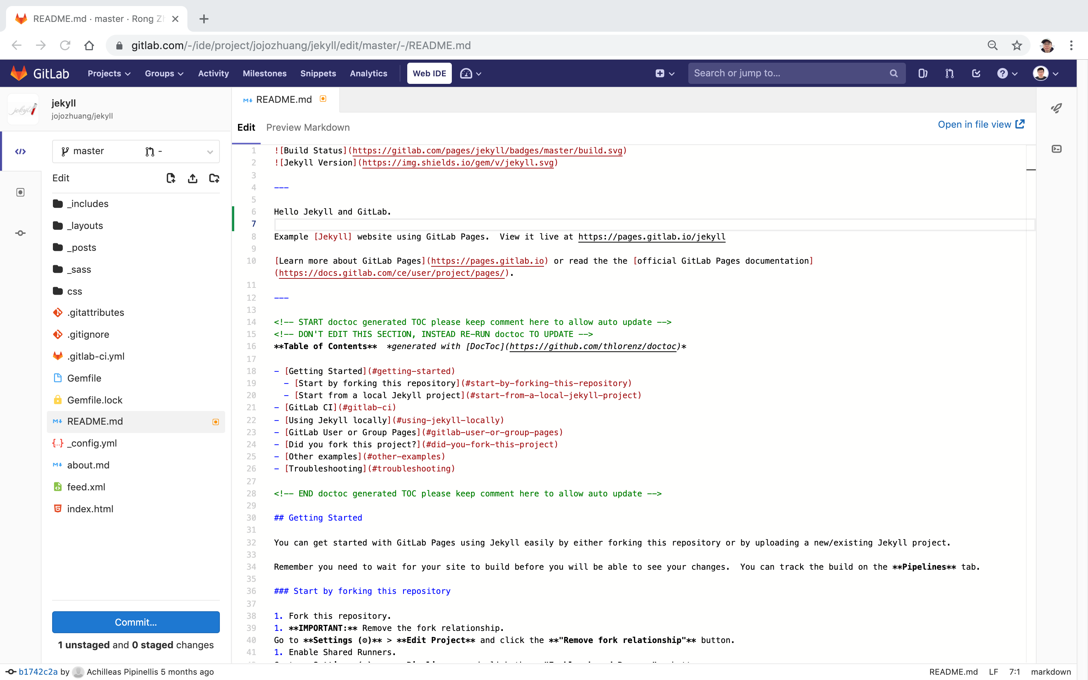This screenshot has width=1088, height=680.
Task: Open the web terminal icon on right sidebar
Action: coord(1056,149)
